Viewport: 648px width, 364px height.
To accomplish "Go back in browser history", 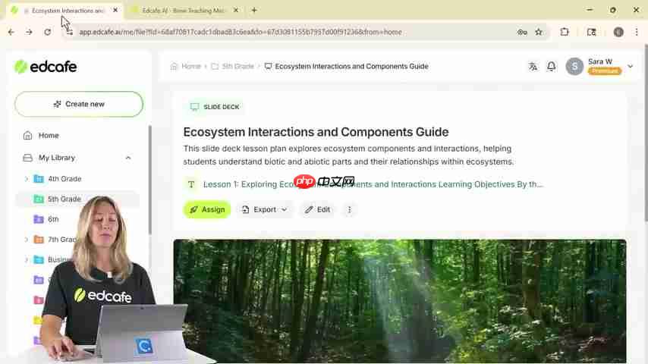I will tap(11, 32).
